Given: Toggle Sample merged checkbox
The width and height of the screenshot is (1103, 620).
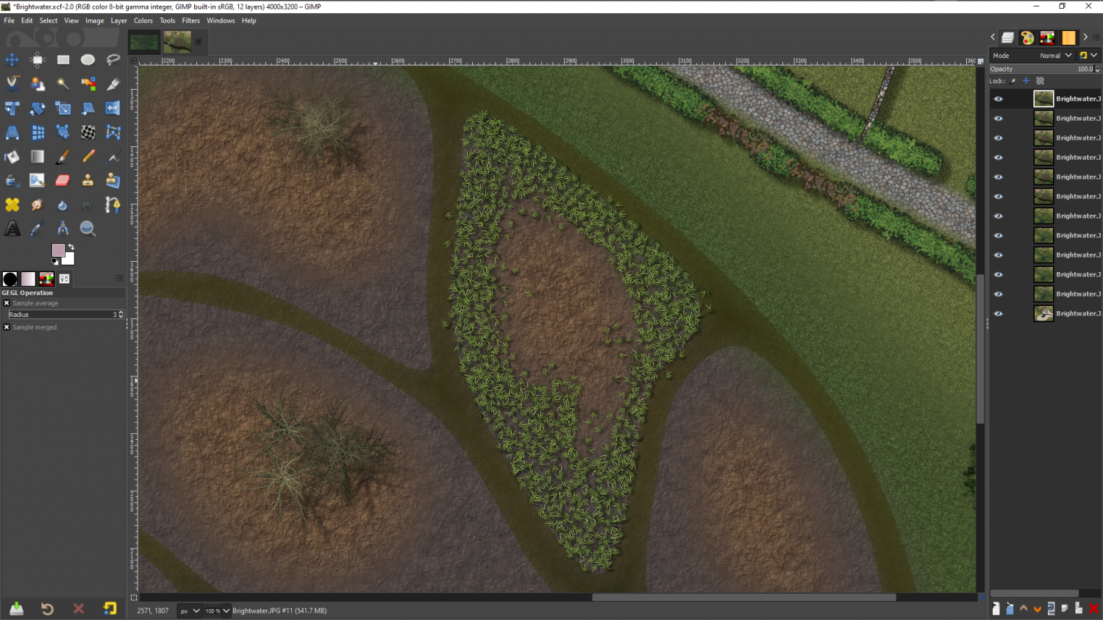Looking at the screenshot, I should click(x=7, y=327).
